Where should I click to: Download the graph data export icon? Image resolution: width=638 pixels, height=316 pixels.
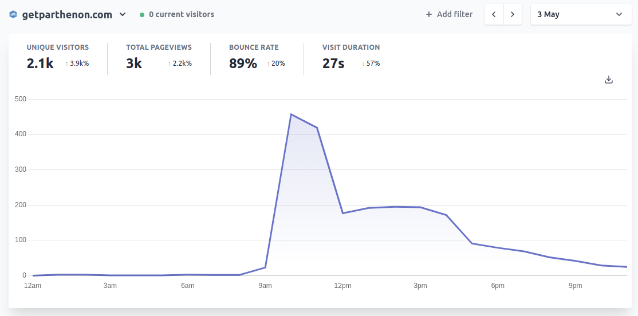(609, 80)
